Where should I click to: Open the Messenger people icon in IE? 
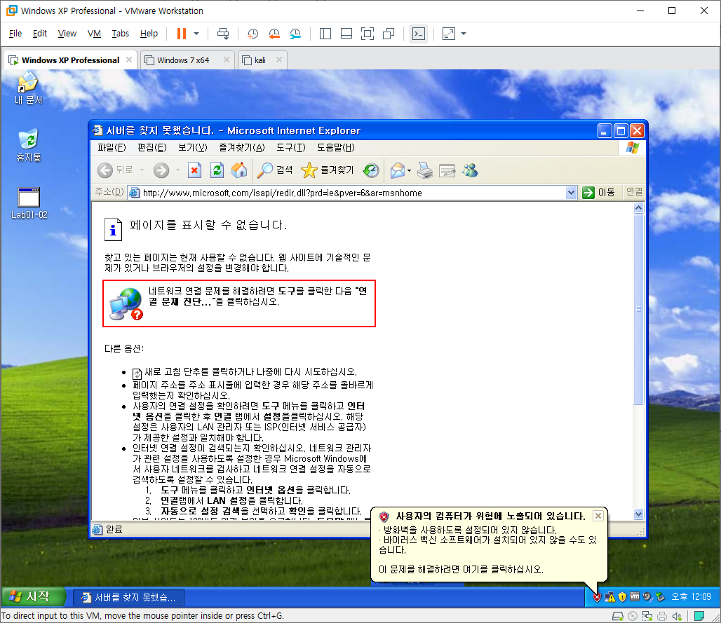tap(470, 170)
